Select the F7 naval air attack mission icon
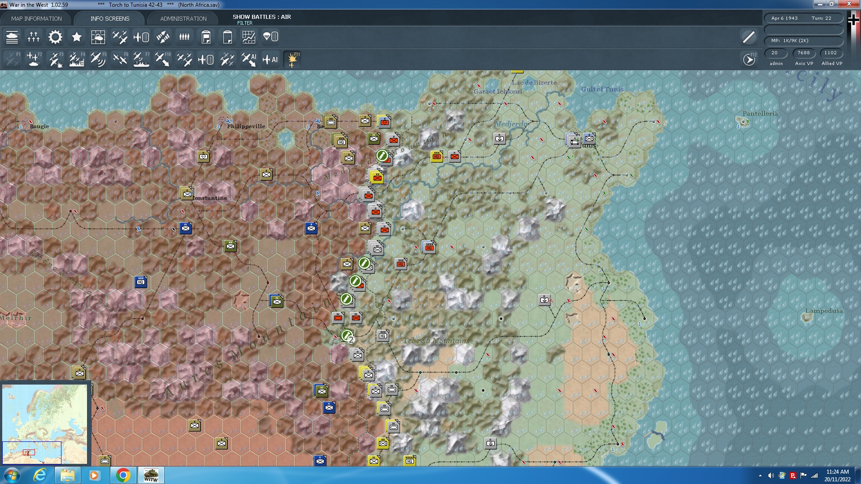The width and height of the screenshot is (861, 484). tap(141, 59)
